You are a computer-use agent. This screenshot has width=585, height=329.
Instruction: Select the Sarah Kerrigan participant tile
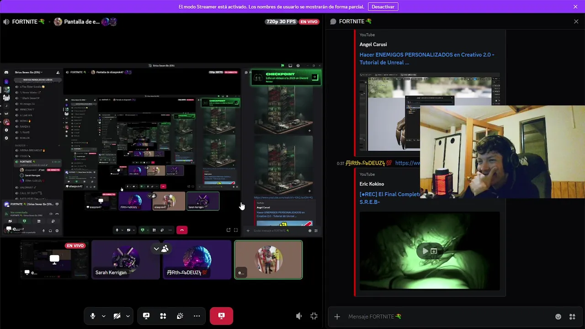click(x=126, y=260)
